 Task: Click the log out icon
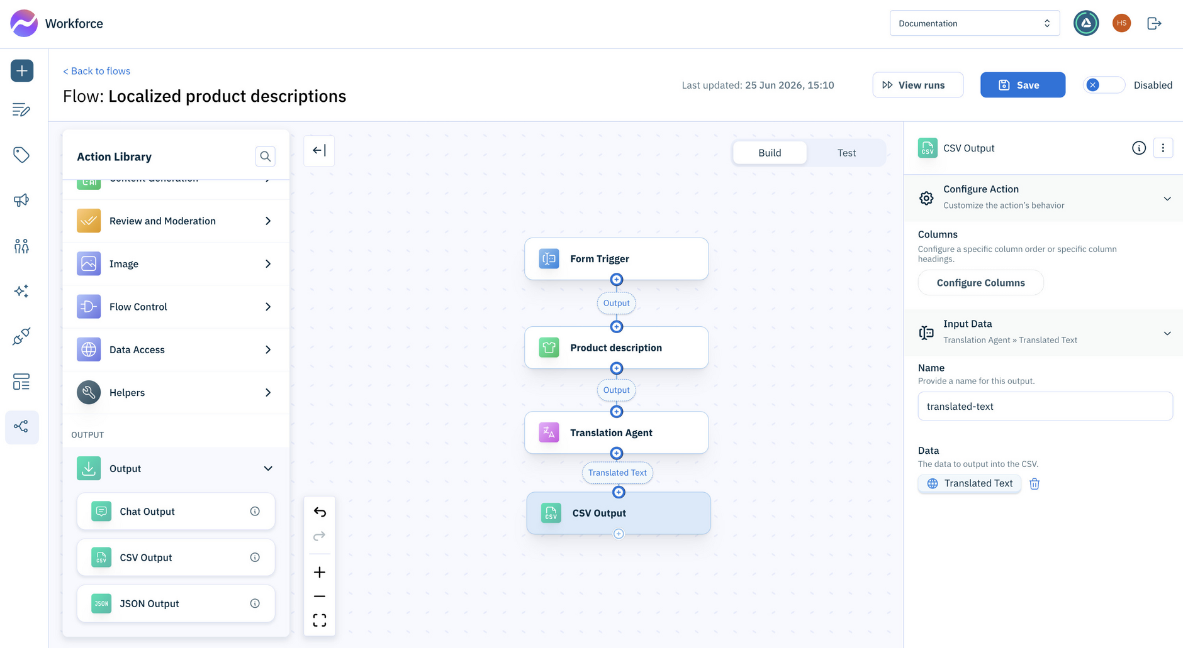pos(1154,23)
